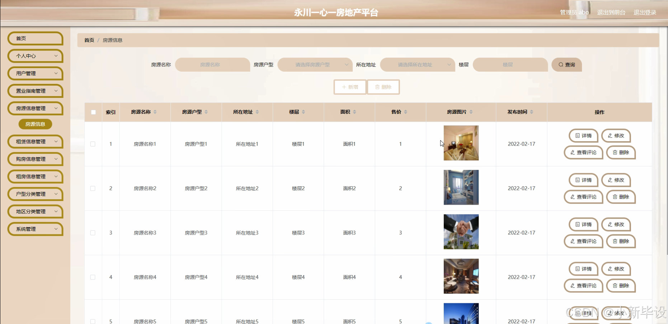Expand 租房信息管理 sidebar menu
This screenshot has height=324, width=668.
point(35,177)
